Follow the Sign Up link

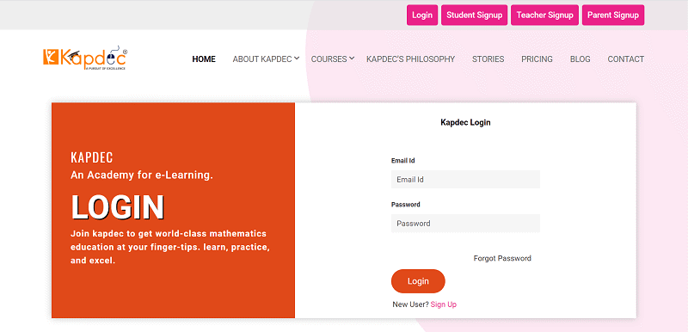pos(444,304)
